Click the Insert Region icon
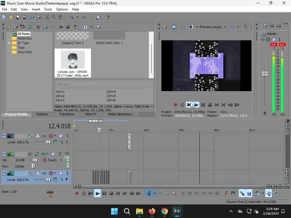The image size is (291, 218). [233, 194]
